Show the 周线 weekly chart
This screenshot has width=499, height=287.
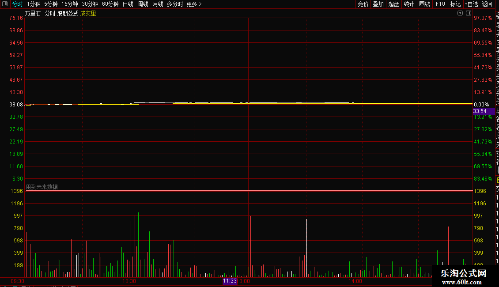pyautogui.click(x=143, y=4)
